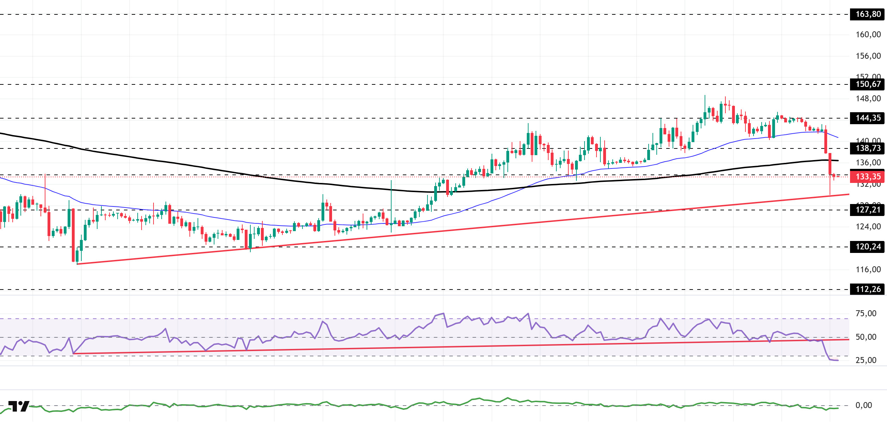Select the 112,26 lowest level label
Viewport: 887px width, 426px height.
click(868, 290)
